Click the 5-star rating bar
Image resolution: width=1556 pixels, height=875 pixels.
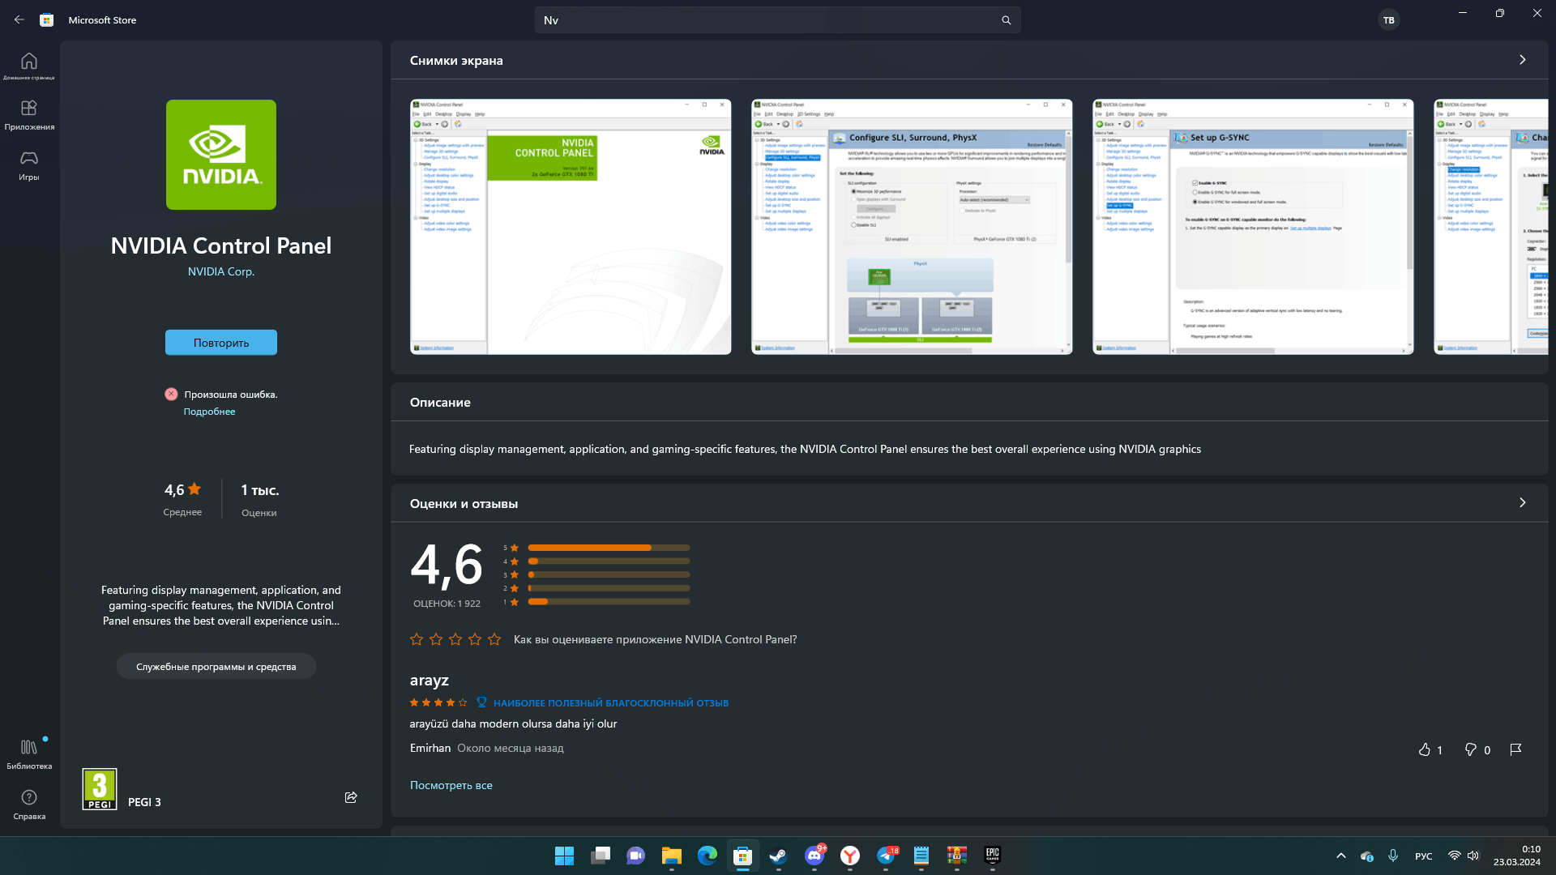click(609, 548)
